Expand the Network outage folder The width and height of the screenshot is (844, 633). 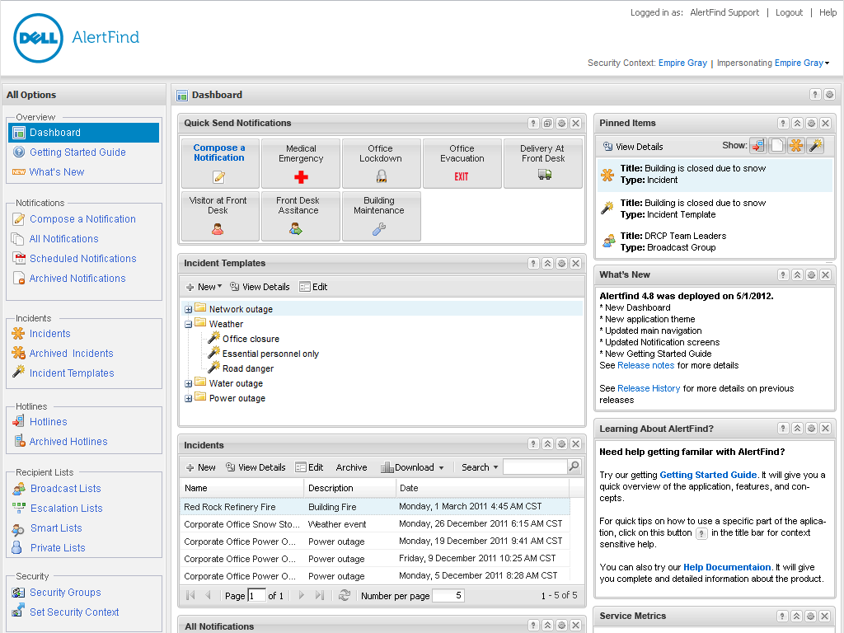click(x=189, y=310)
